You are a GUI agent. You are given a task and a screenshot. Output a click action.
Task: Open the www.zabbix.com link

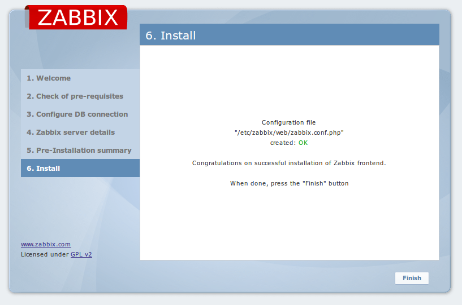[x=46, y=244]
